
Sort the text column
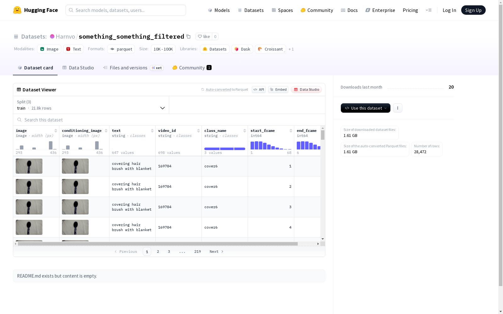(x=152, y=131)
